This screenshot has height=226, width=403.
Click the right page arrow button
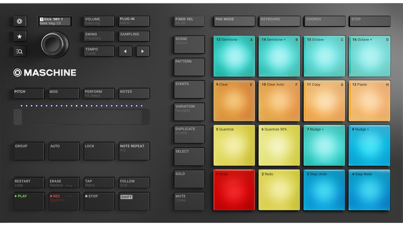142,51
